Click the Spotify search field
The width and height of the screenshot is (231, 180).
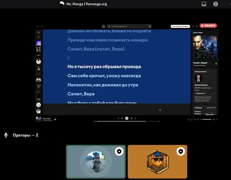[x=129, y=27]
